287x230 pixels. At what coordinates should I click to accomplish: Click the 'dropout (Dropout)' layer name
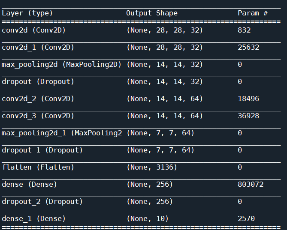(x=38, y=82)
